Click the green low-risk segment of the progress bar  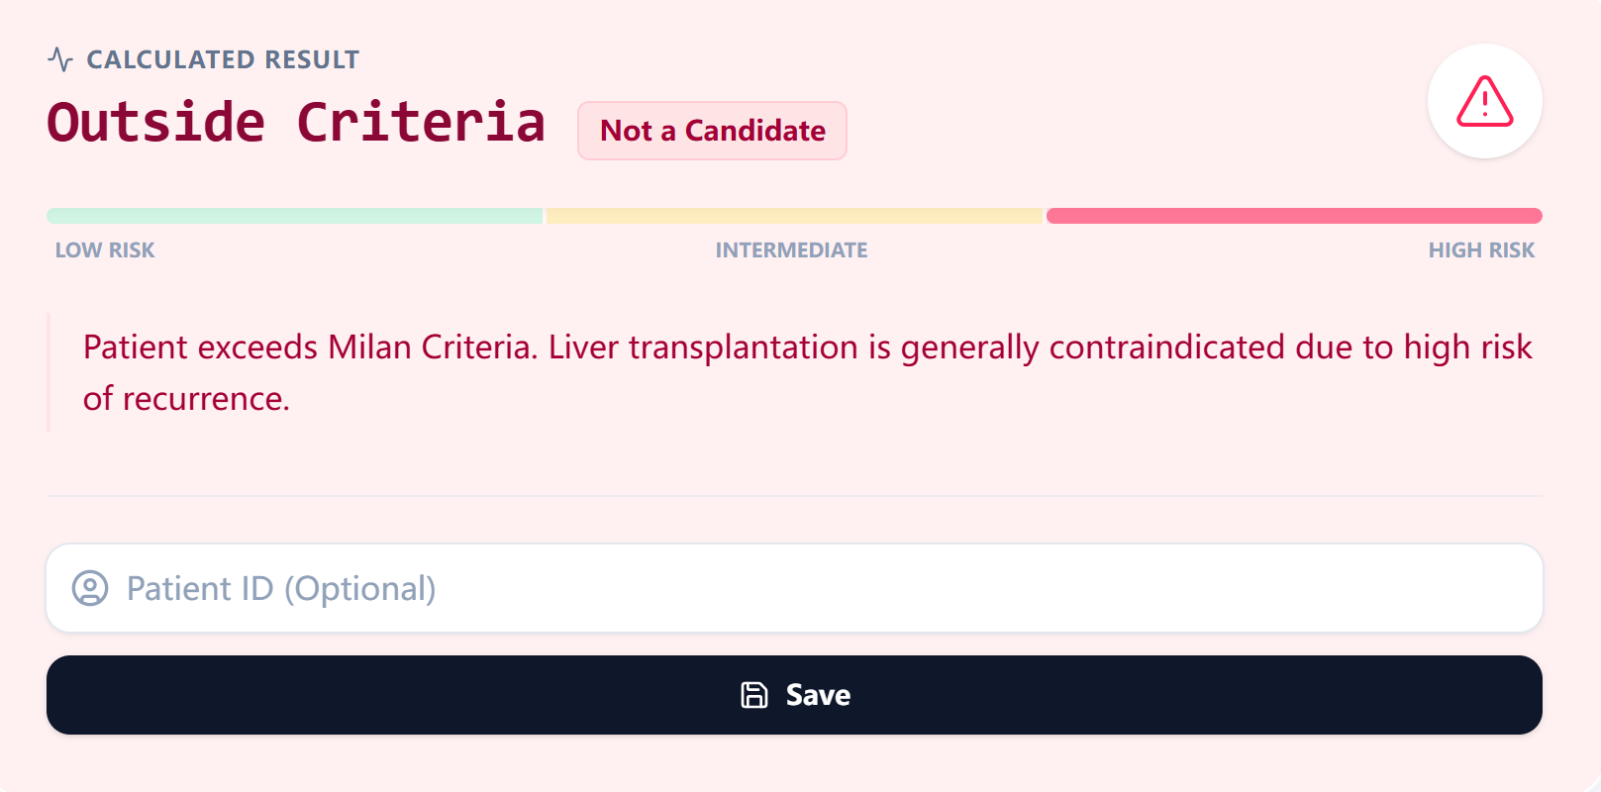coord(294,215)
